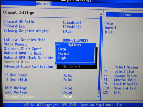Select Onboard GPU Clock Override setting

tap(28, 58)
